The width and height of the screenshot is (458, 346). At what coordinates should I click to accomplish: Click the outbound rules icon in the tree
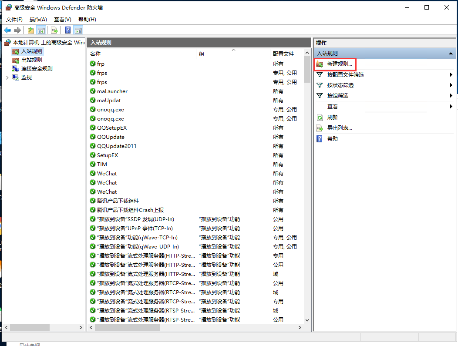coord(16,60)
